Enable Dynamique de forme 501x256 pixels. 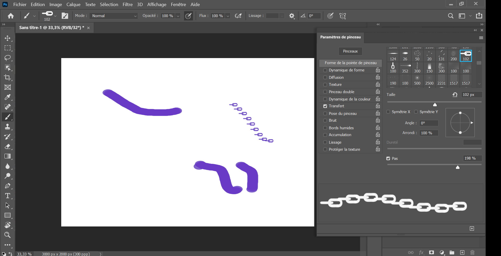[325, 70]
